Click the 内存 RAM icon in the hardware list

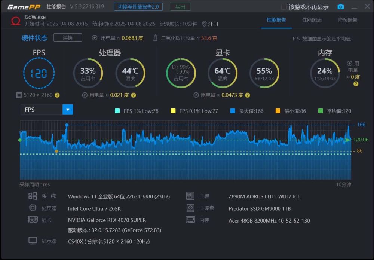point(190,220)
